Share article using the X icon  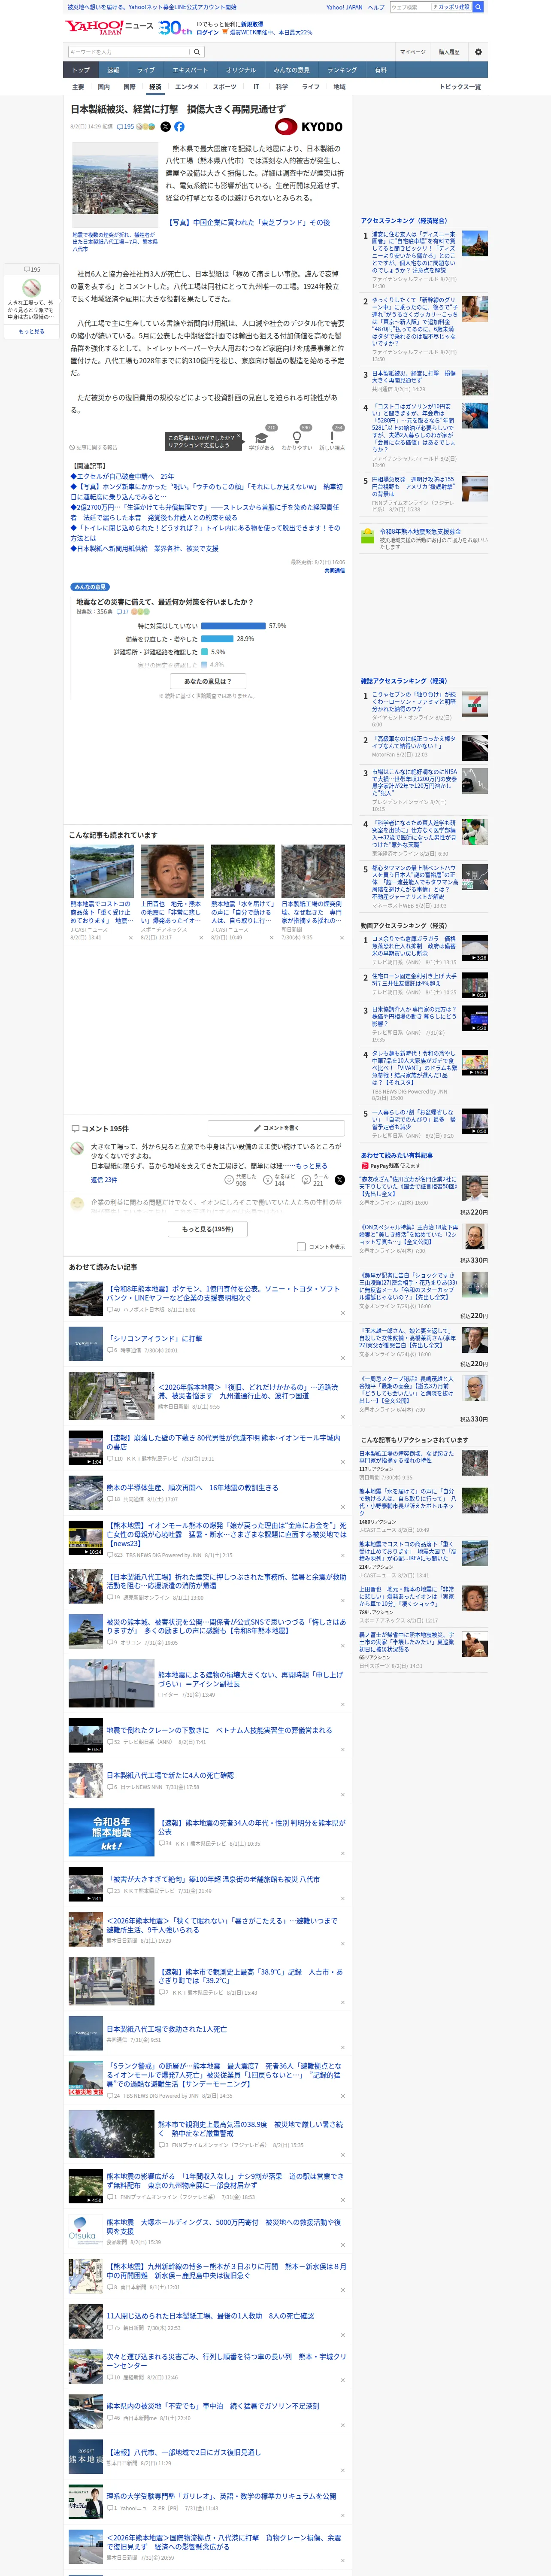point(166,127)
